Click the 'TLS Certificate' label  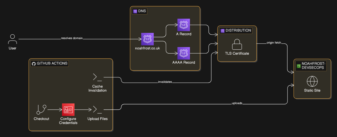237,53
